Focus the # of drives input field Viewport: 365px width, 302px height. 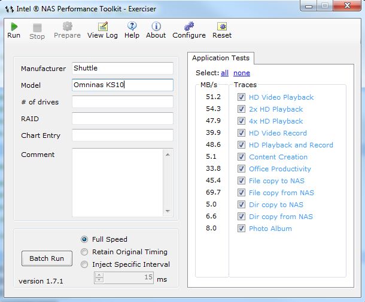pyautogui.click(x=123, y=101)
